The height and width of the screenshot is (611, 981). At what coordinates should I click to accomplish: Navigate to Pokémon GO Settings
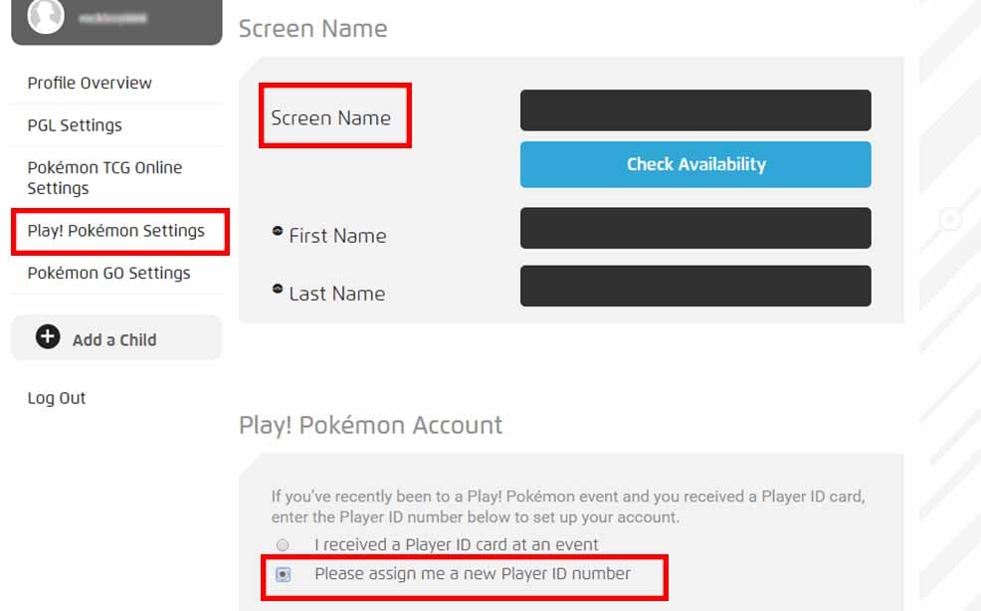tap(108, 273)
